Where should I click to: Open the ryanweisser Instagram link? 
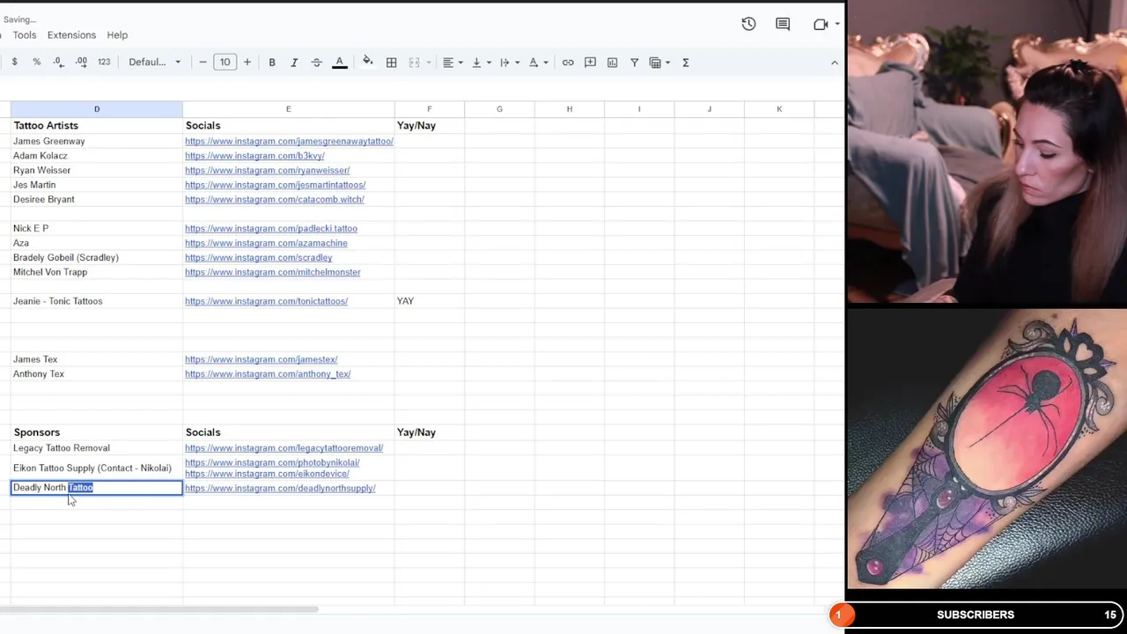click(267, 170)
